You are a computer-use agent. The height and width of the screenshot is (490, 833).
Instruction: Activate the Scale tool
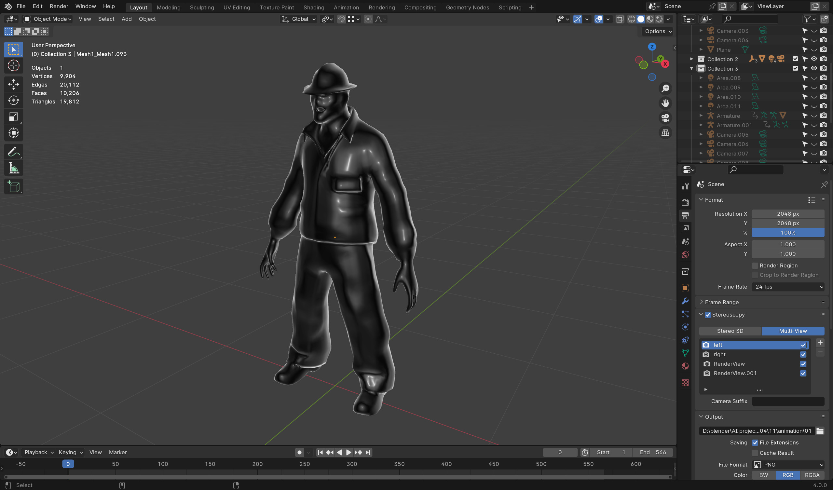click(x=14, y=117)
